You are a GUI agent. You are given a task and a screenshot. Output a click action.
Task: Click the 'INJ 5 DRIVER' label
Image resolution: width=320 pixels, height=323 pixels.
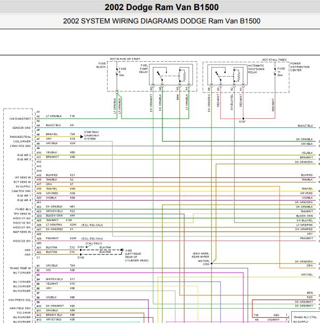pyautogui.click(x=22, y=291)
